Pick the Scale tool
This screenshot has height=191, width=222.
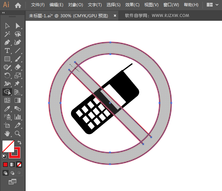pos(18,75)
